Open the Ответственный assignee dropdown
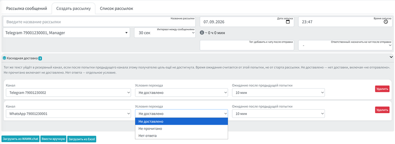The width and height of the screenshot is (395, 144). click(345, 45)
